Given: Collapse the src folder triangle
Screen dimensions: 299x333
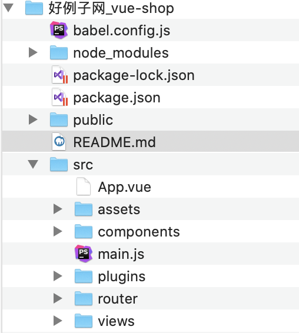Looking at the screenshot, I should point(34,164).
